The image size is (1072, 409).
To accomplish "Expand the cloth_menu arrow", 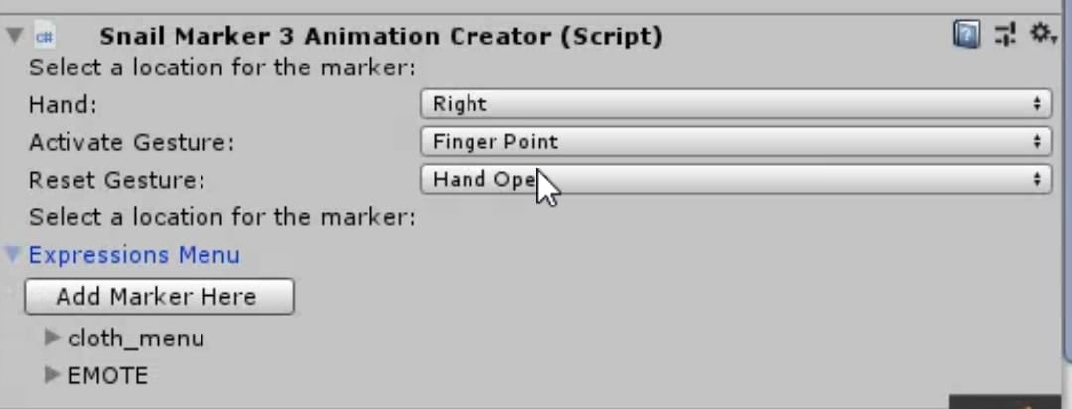I will pos(53,339).
